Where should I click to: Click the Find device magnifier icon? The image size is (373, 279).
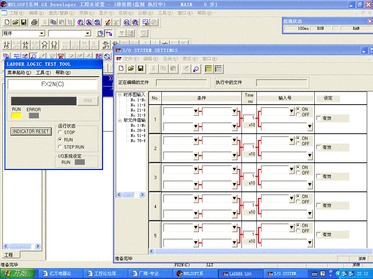click(x=81, y=22)
